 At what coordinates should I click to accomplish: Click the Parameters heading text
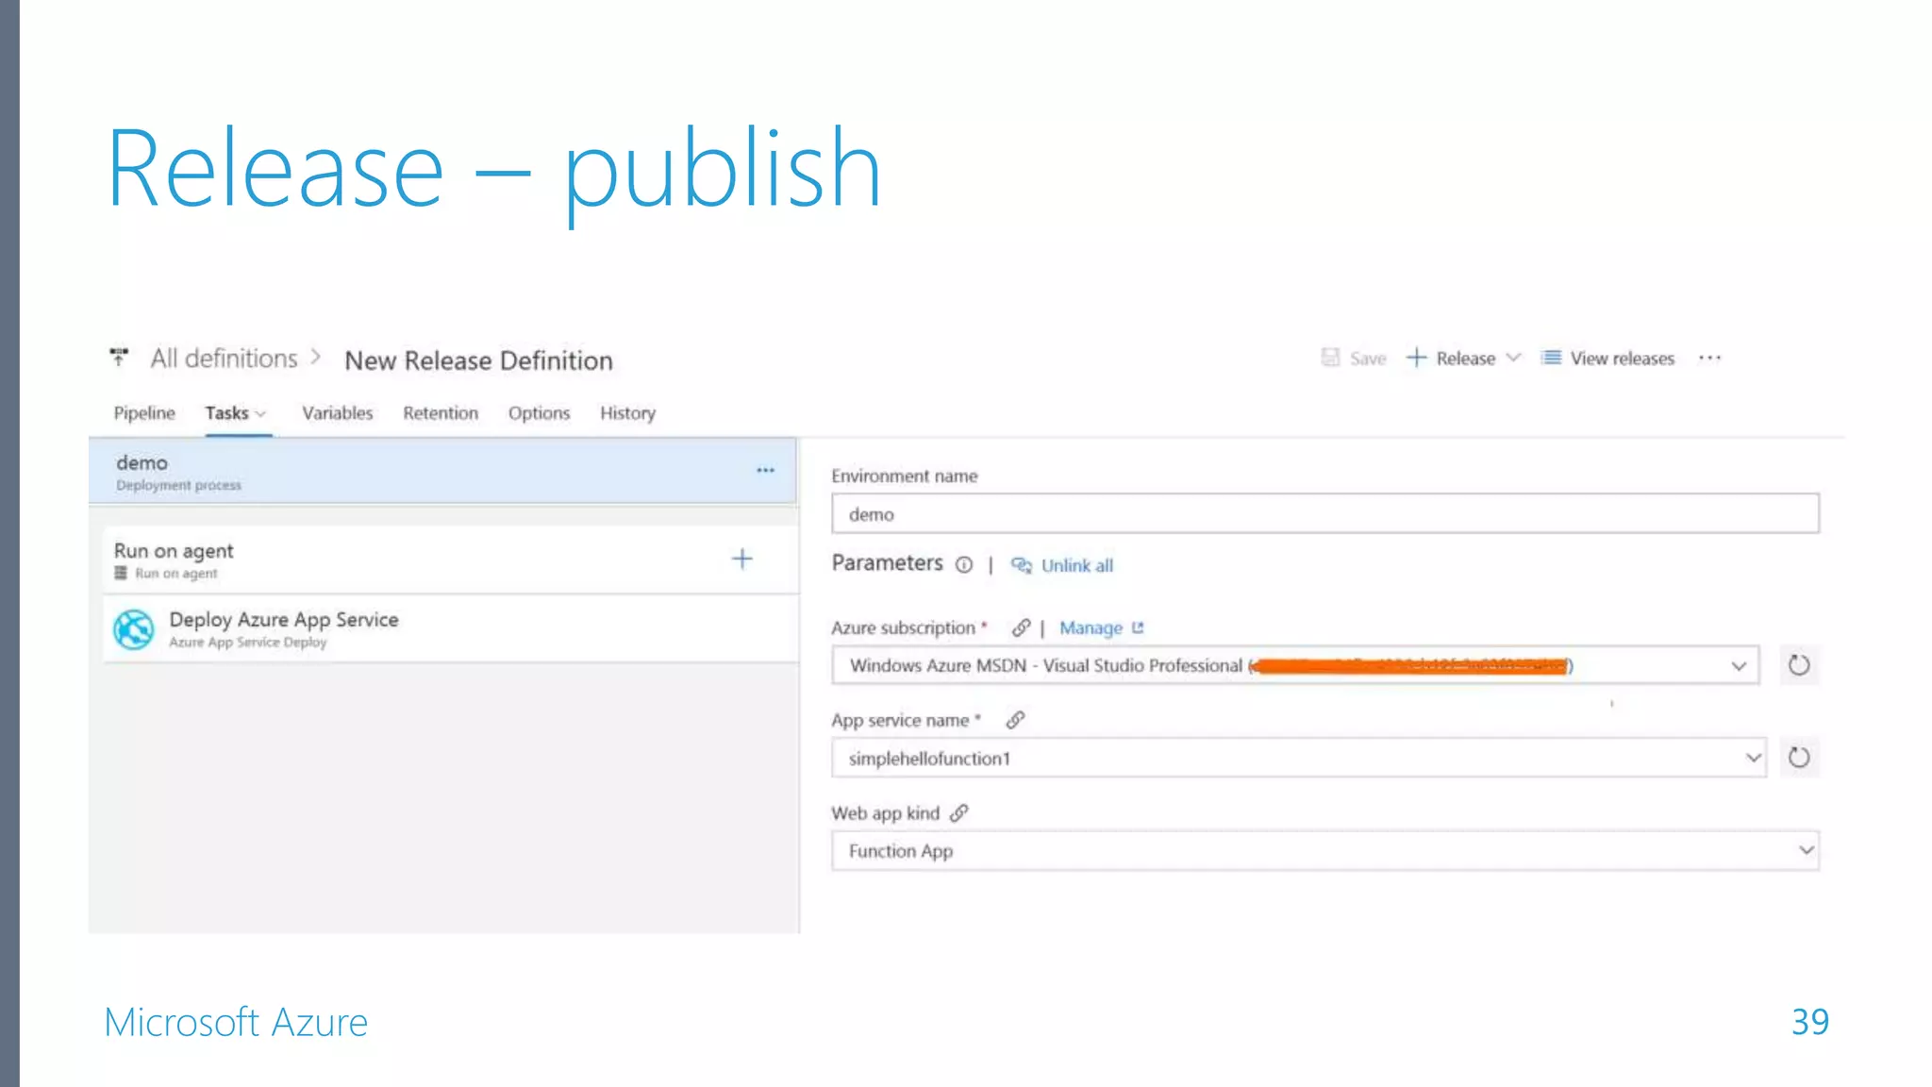(x=887, y=563)
